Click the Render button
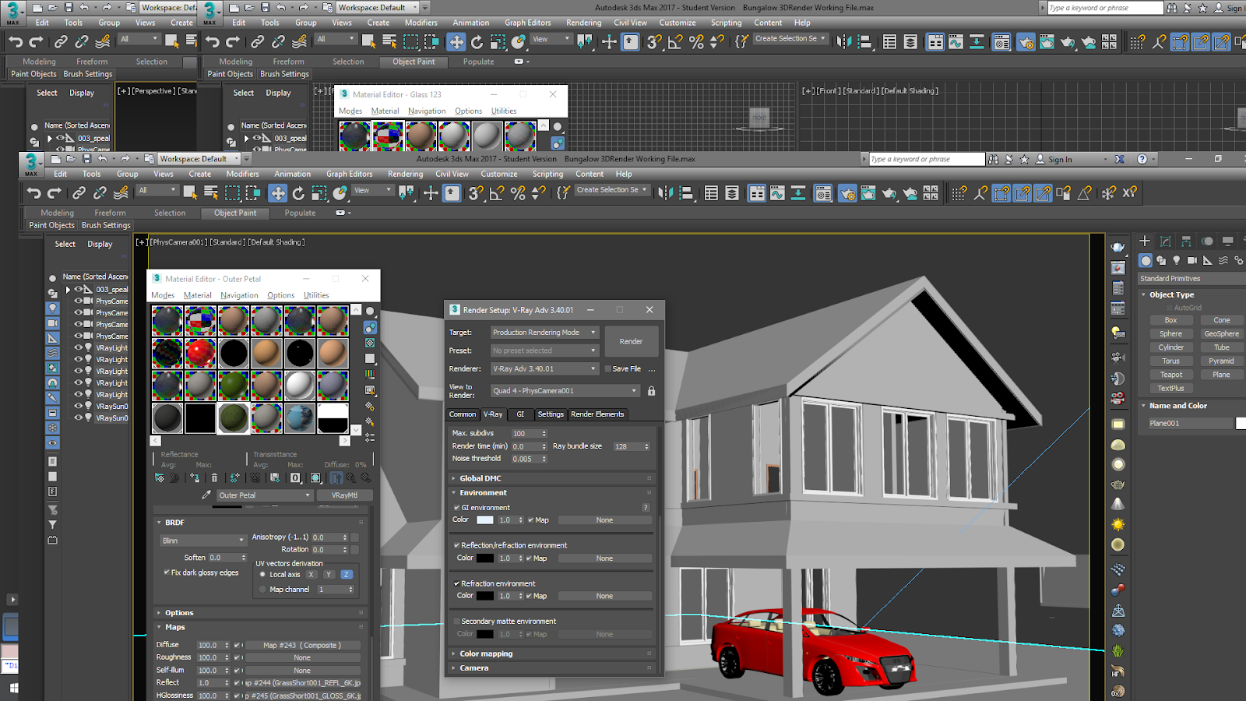Image resolution: width=1246 pixels, height=701 pixels. tap(631, 341)
